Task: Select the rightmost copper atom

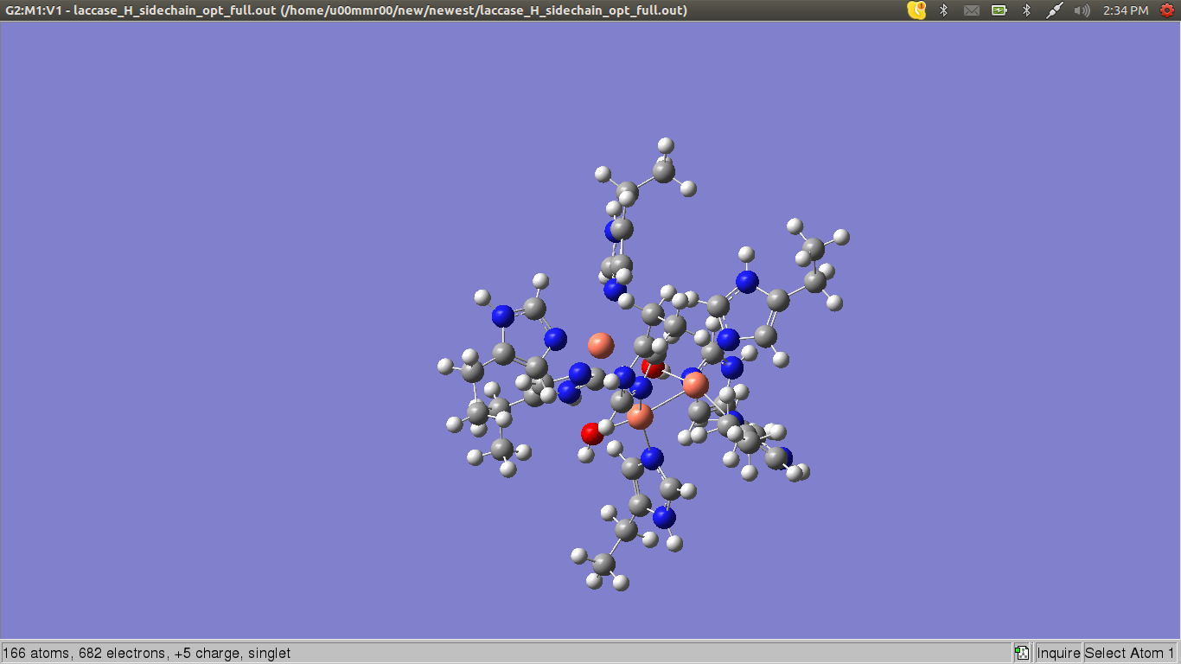Action: pyautogui.click(x=695, y=385)
